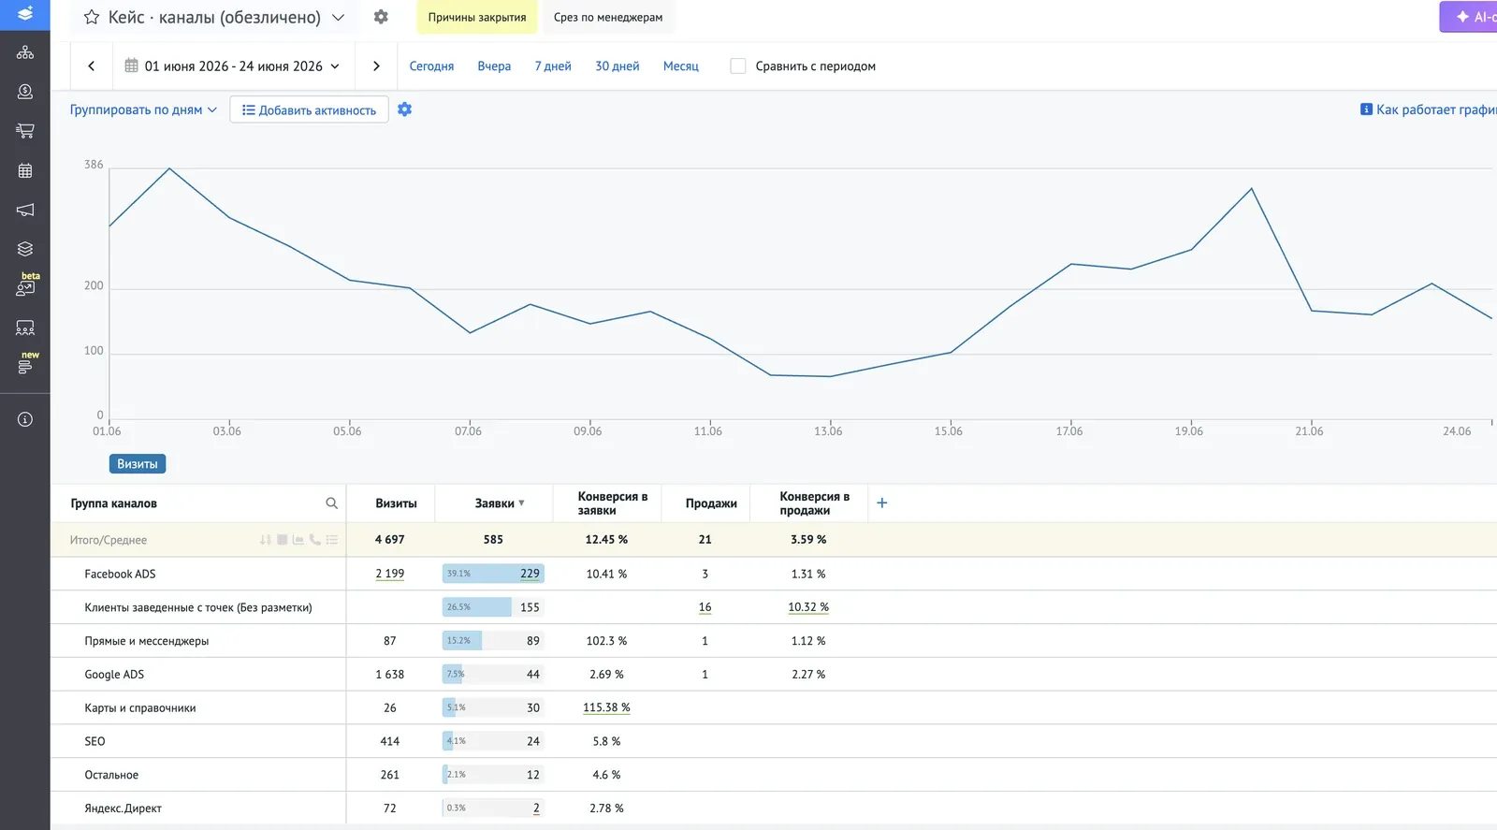This screenshot has height=830, width=1497.
Task: Click the info icon in sidebar
Action: 25,419
